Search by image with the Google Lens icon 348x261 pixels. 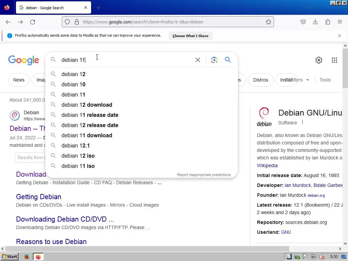click(x=214, y=60)
